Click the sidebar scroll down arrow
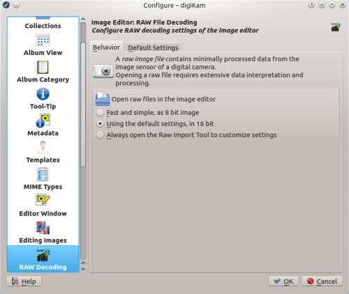 83,270
